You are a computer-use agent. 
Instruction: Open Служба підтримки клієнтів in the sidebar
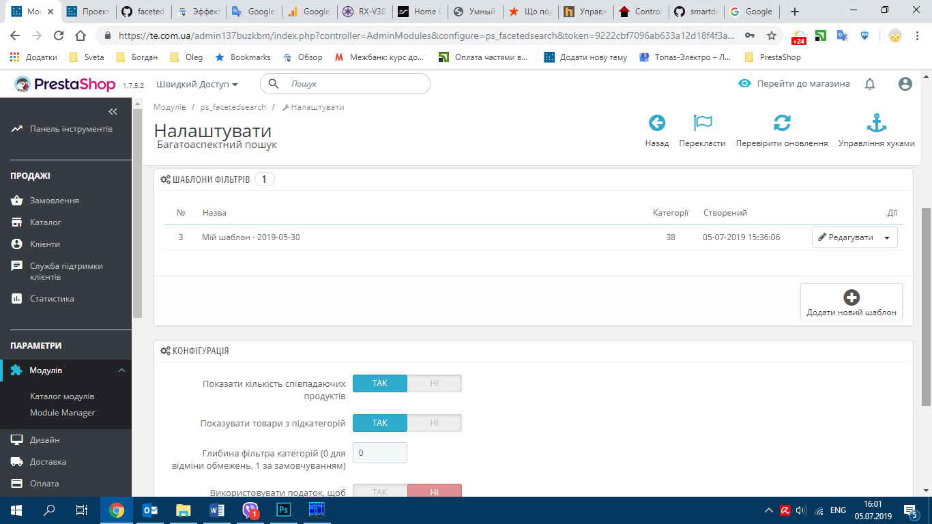65,272
